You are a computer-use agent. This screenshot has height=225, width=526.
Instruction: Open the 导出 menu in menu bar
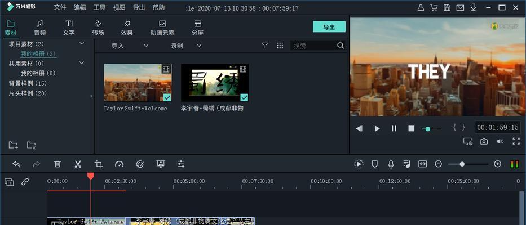pos(139,7)
